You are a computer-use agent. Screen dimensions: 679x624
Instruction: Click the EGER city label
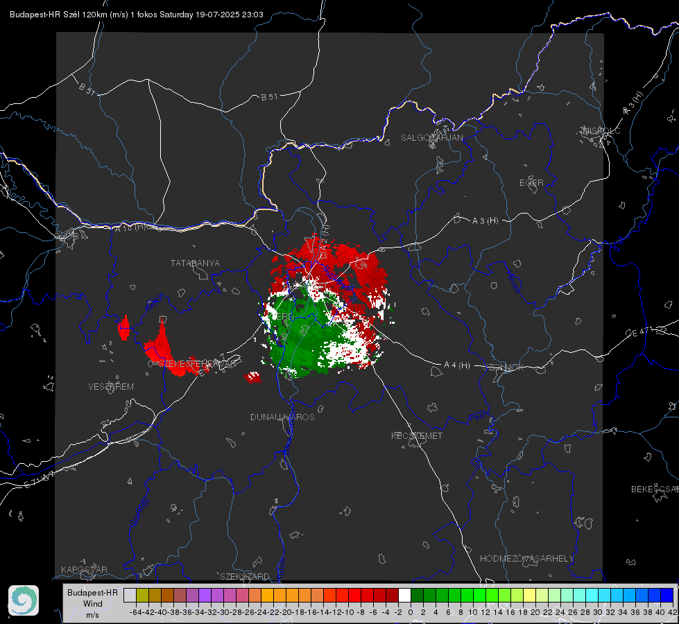tap(531, 183)
